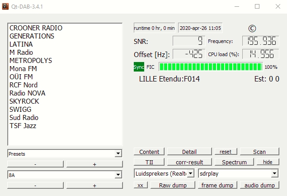287x196 pixels.
Task: Select Sud Radio station
Action: point(65,118)
